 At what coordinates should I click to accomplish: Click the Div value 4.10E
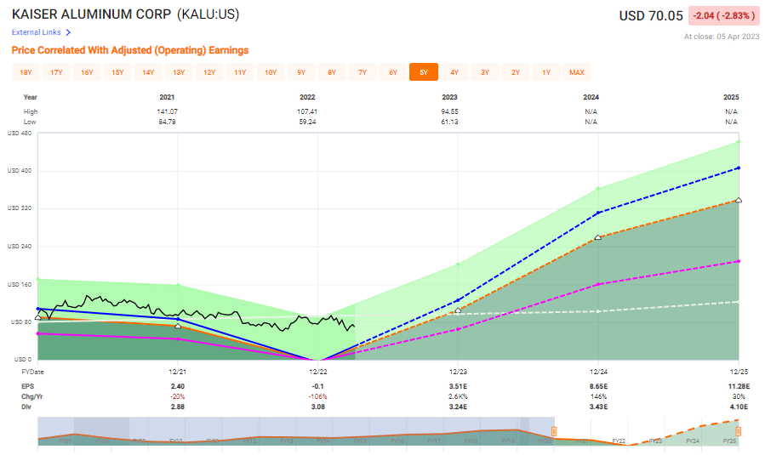click(739, 407)
